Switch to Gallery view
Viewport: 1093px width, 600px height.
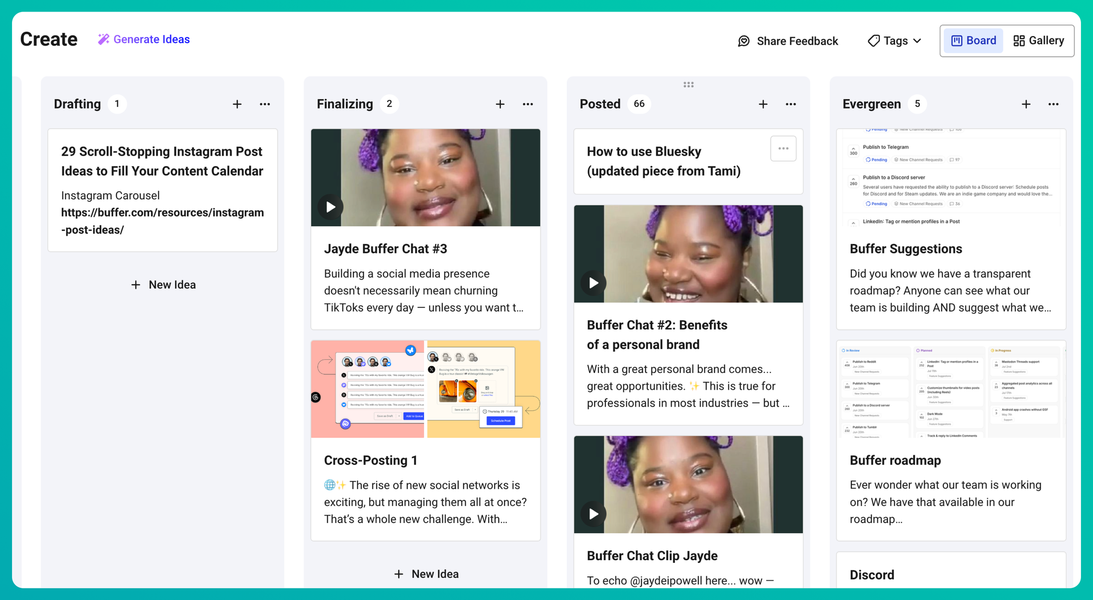point(1038,41)
